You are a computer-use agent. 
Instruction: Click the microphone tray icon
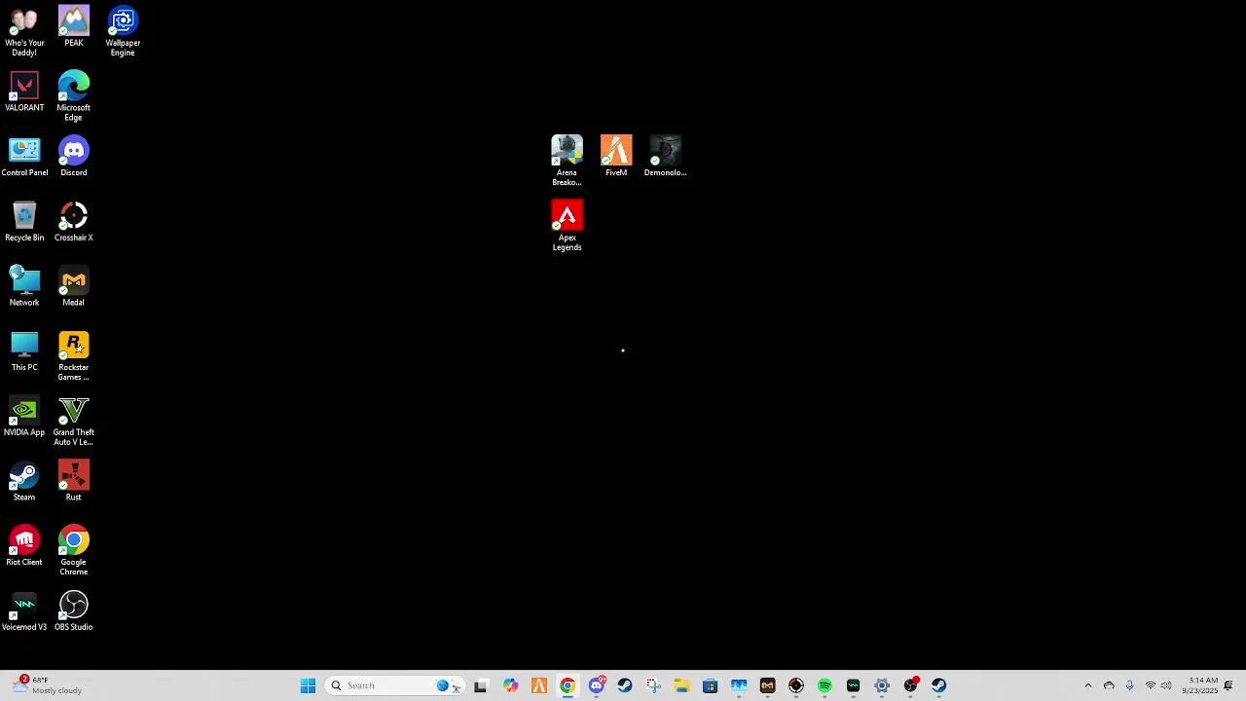(x=1129, y=685)
